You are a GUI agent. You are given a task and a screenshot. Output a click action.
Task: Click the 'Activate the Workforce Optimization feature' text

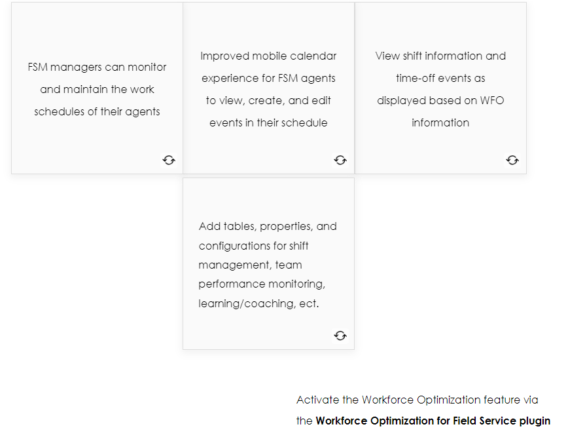click(x=417, y=400)
